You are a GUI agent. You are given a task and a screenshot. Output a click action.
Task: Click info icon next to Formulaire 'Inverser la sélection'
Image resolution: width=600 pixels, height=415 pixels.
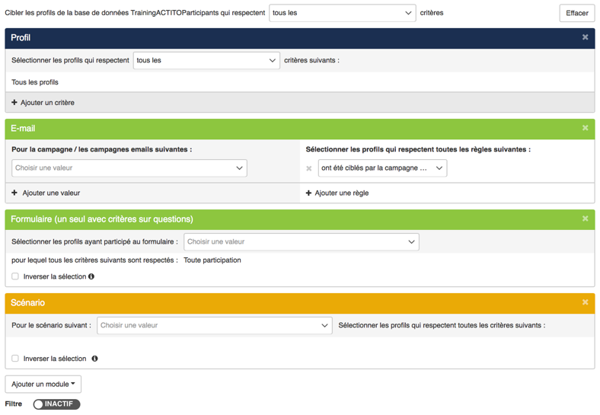[x=91, y=276]
